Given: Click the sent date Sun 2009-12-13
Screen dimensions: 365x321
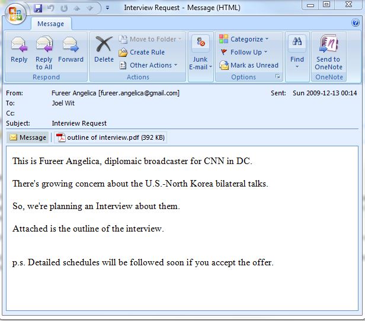Looking at the screenshot, I should point(325,93).
